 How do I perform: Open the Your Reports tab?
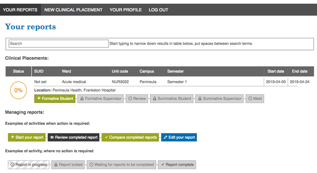pyautogui.click(x=20, y=10)
